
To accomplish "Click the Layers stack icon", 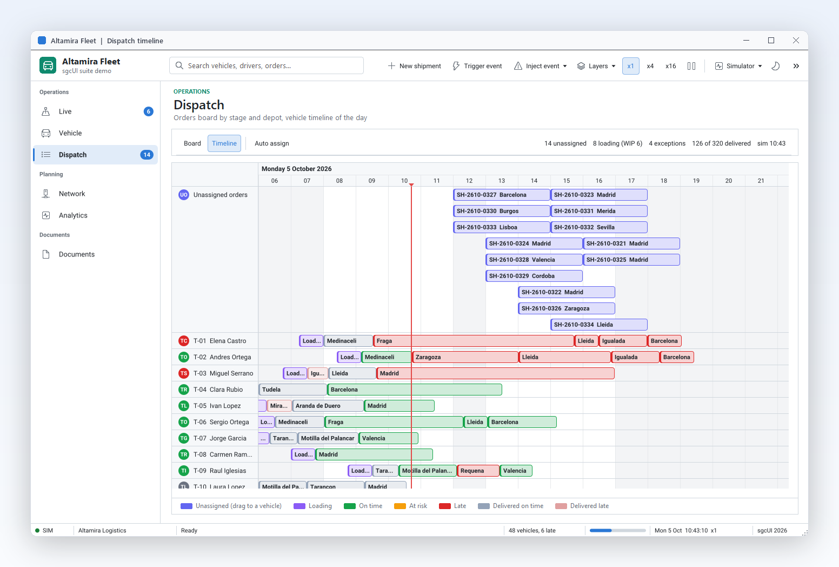I will (x=581, y=66).
